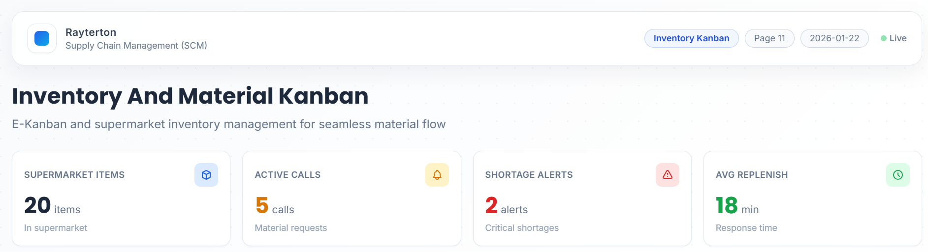Click the blue Rayterton logo icon
This screenshot has width=928, height=252.
click(42, 38)
